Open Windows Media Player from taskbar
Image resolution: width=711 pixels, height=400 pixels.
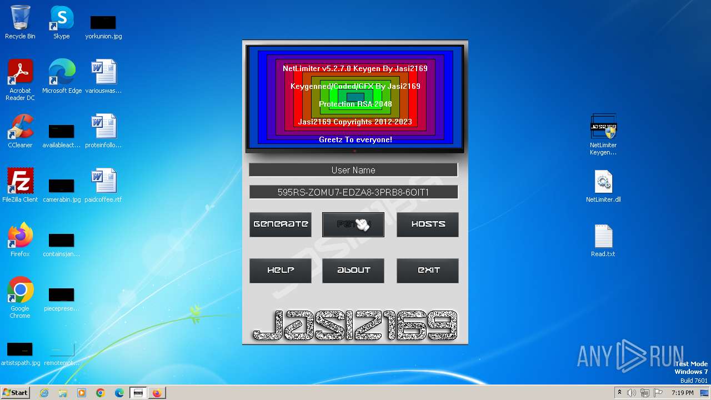82,393
